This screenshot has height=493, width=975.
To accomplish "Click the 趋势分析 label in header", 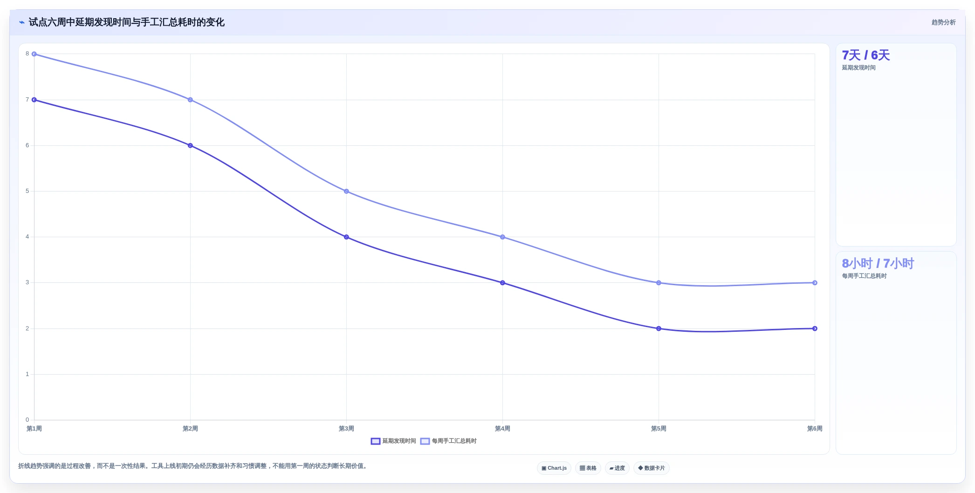I will tap(944, 22).
